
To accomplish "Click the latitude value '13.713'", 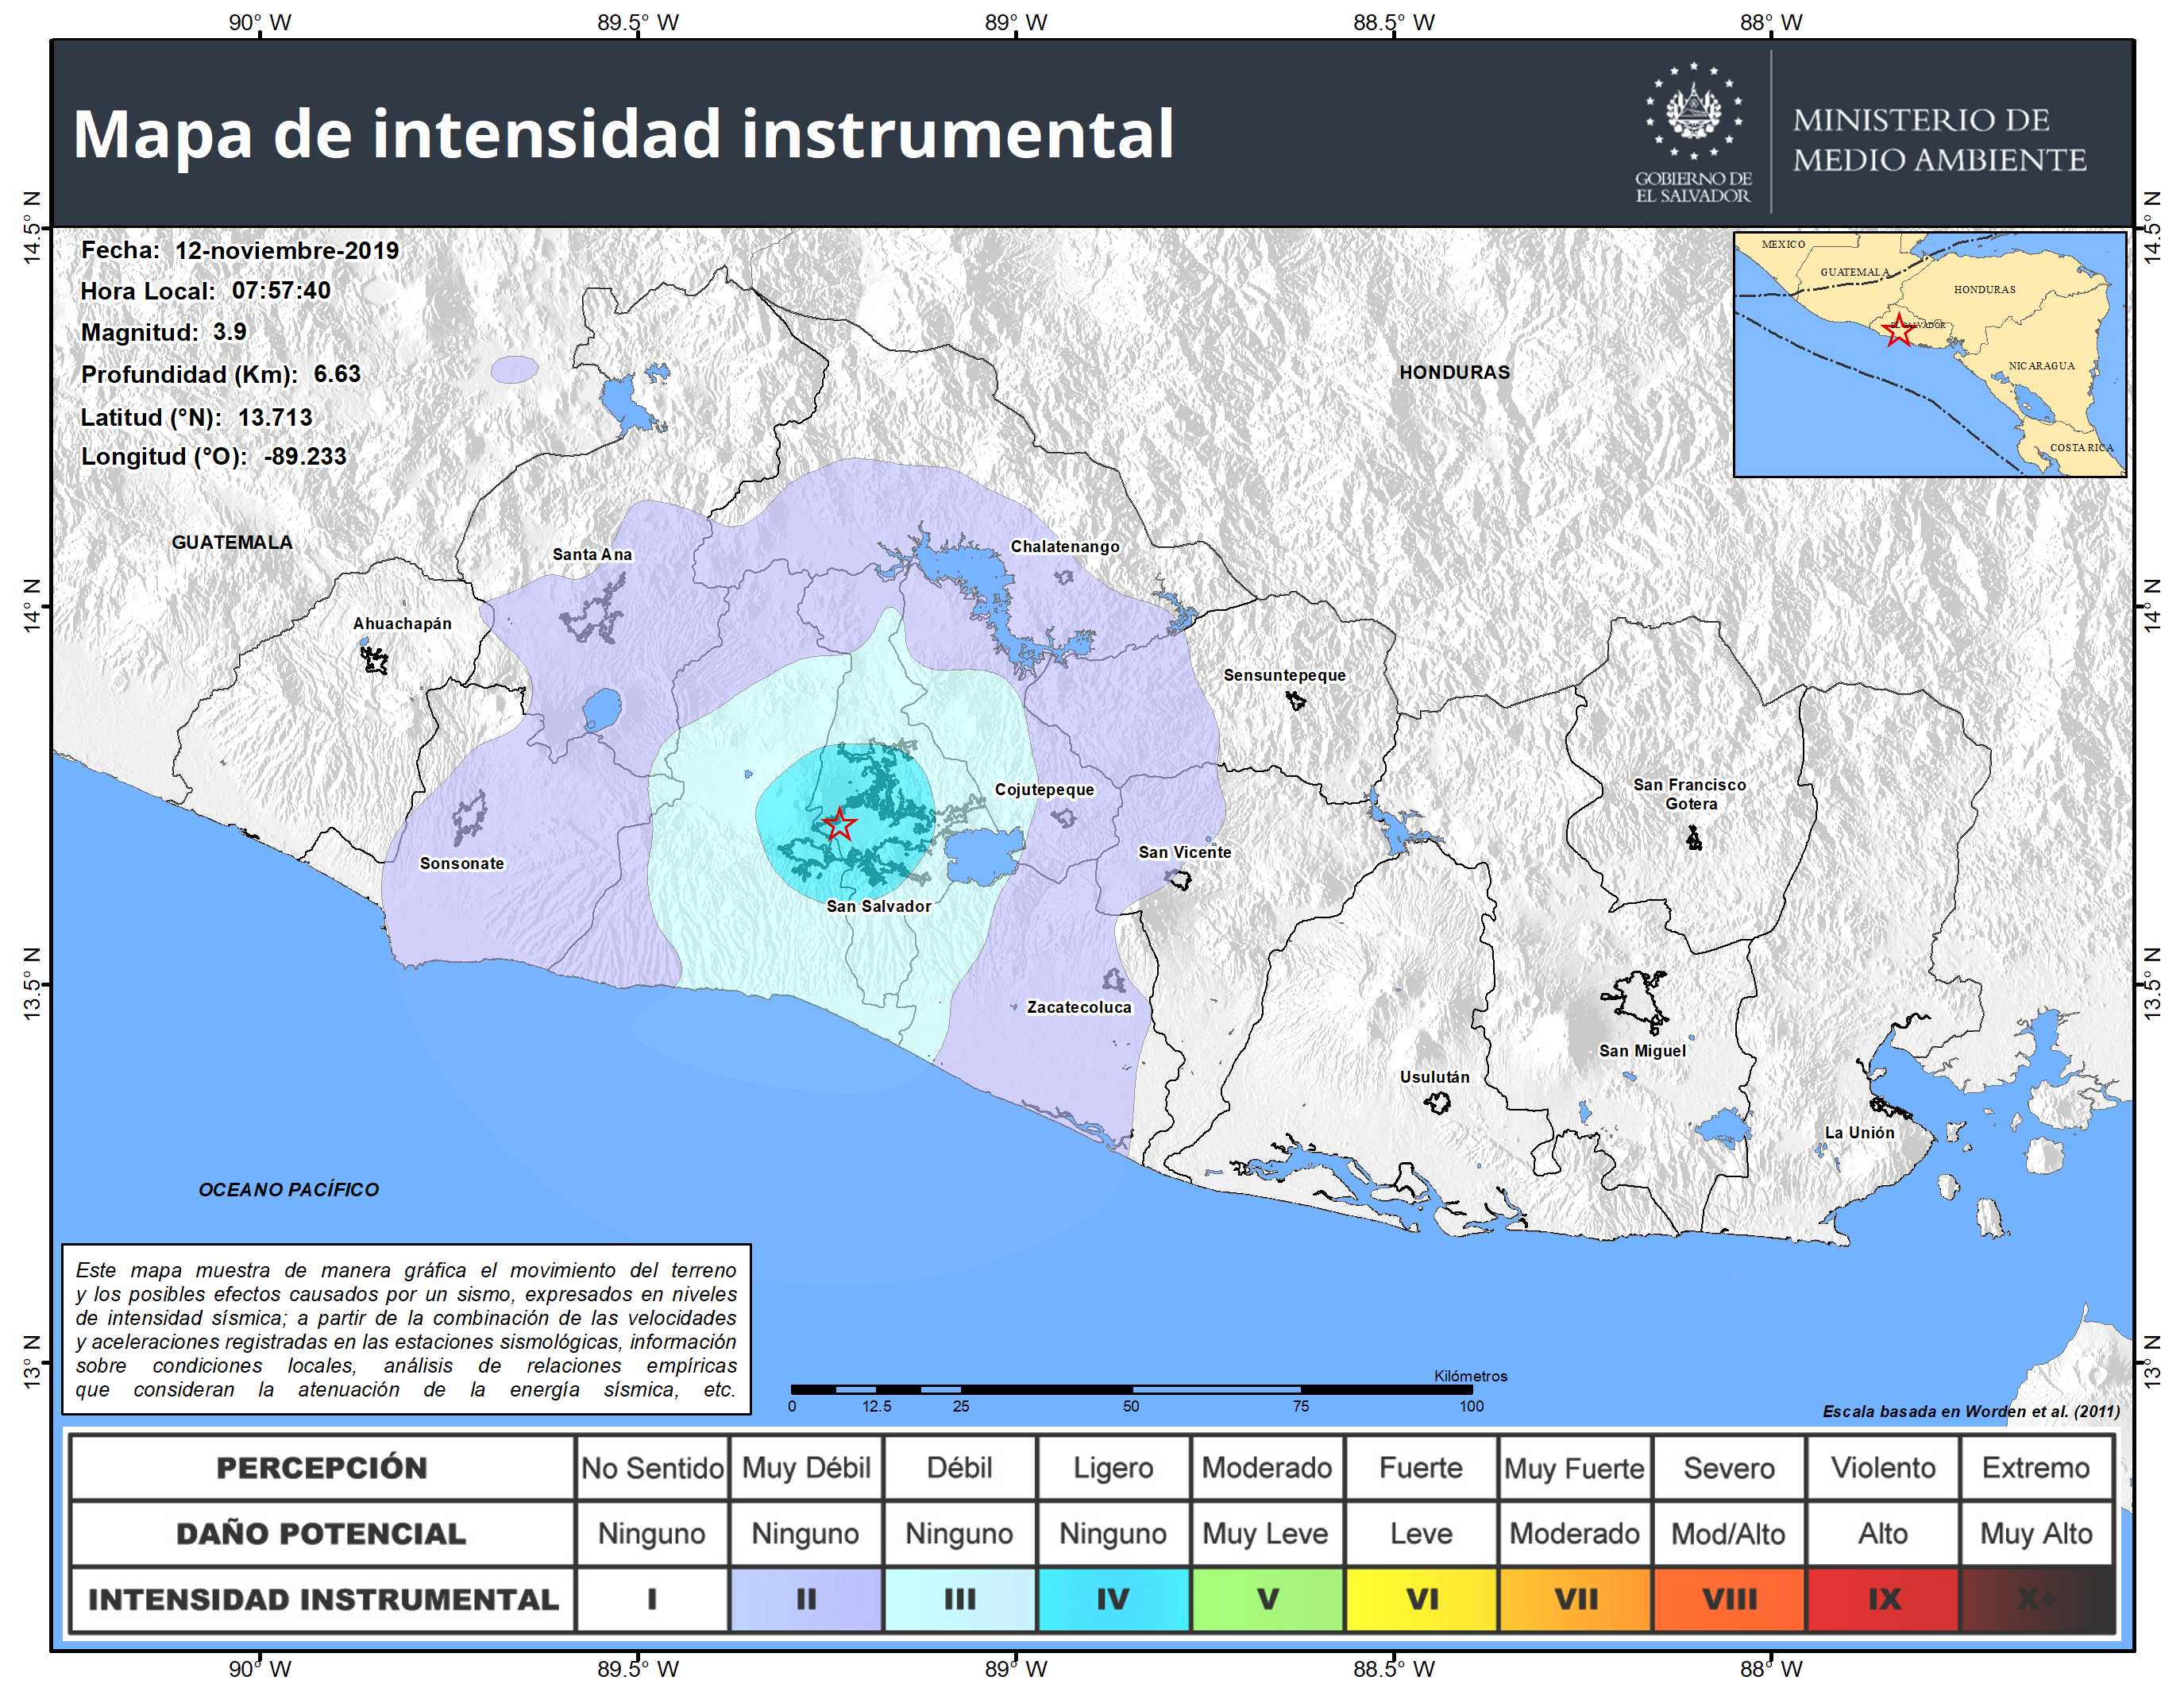I will pos(275,417).
